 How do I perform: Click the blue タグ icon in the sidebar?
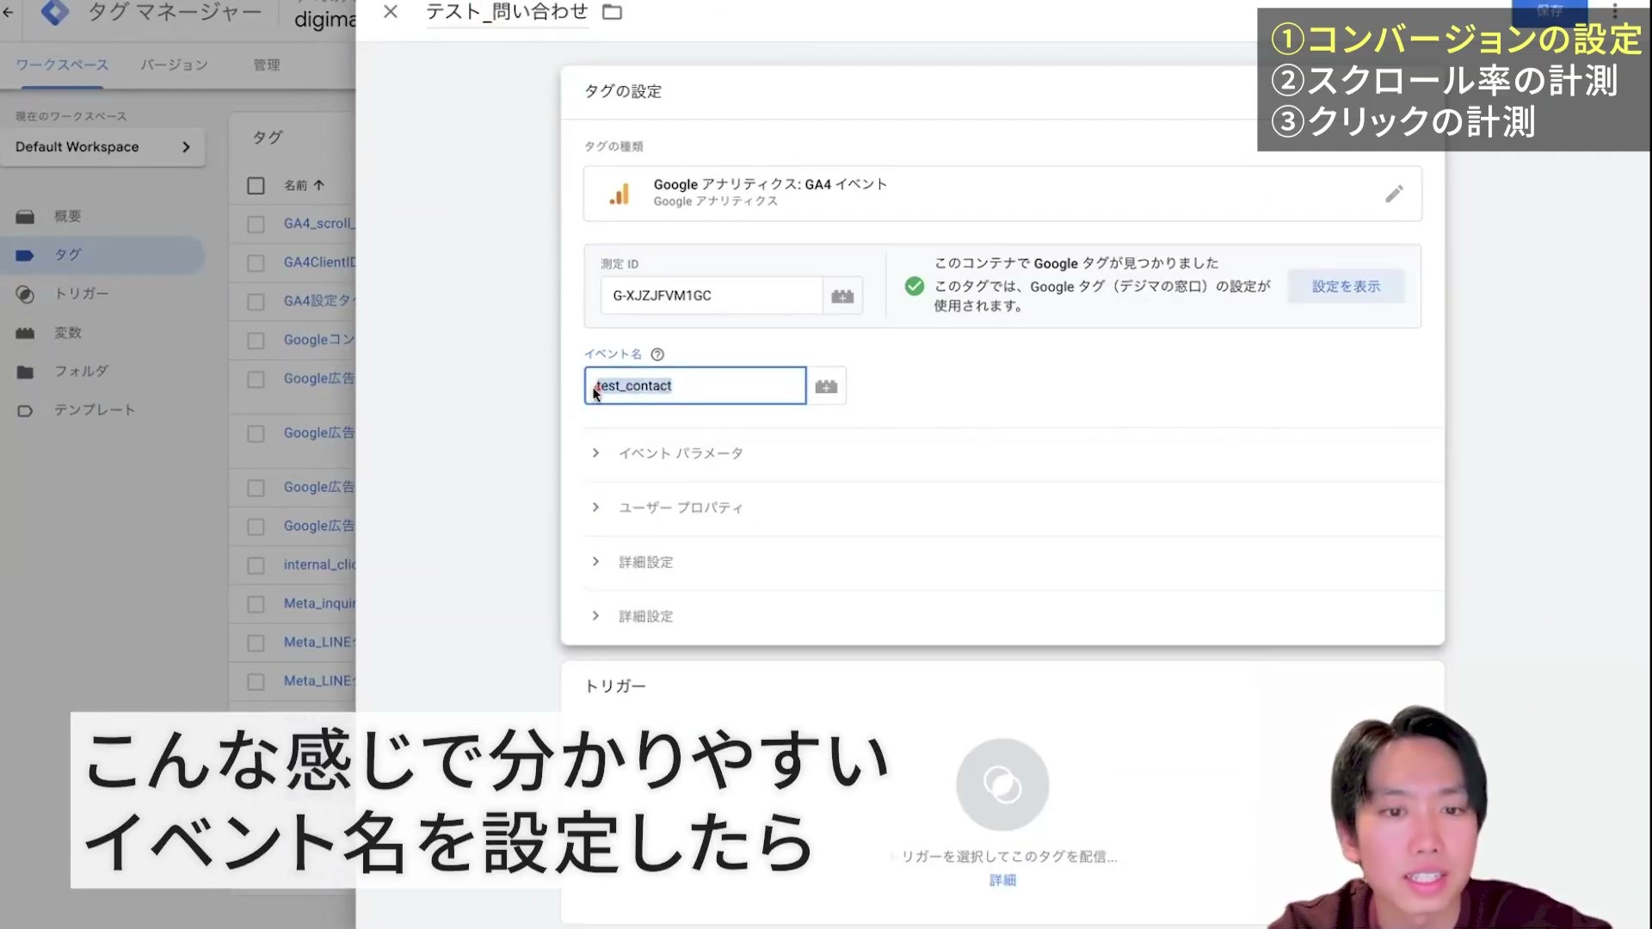click(25, 255)
